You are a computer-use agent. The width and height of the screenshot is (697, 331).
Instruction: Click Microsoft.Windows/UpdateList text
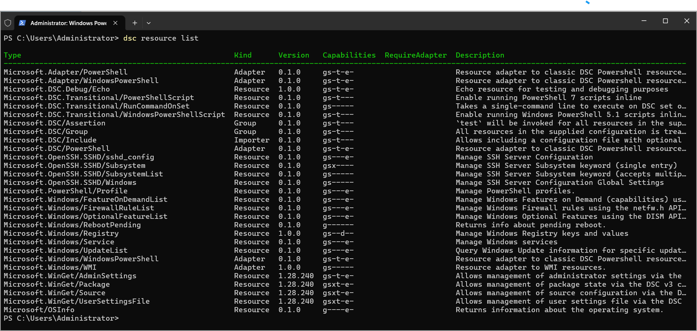coord(65,251)
